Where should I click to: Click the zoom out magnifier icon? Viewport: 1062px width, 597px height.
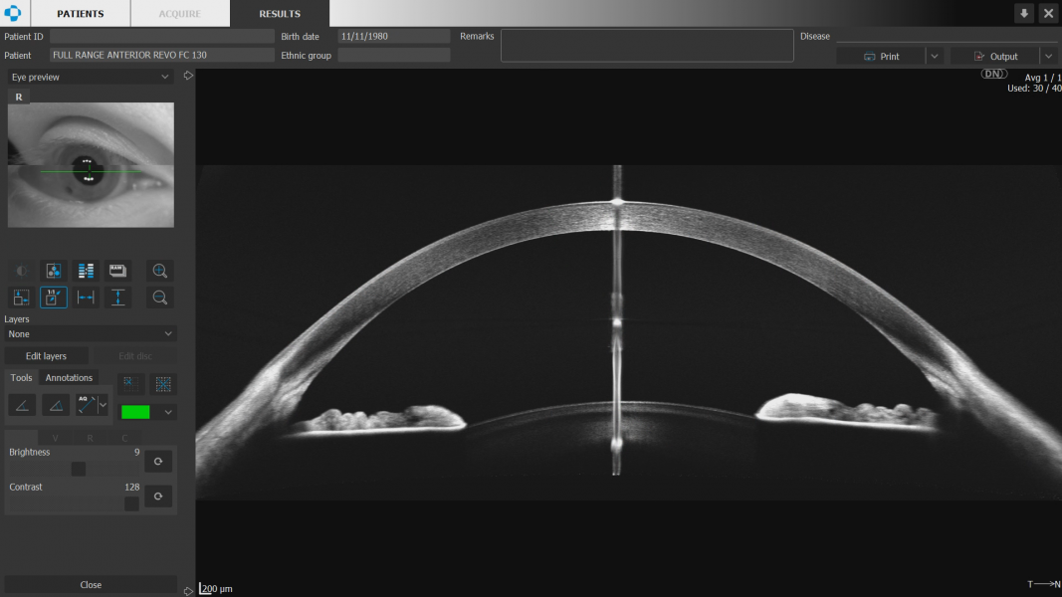click(159, 298)
